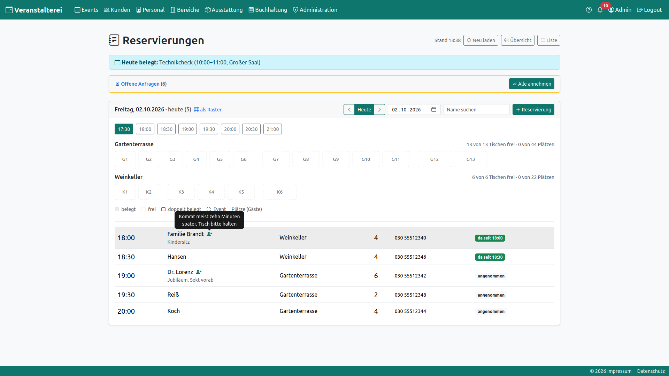Viewport: 669px width, 376px height.
Task: Open the calendar picker icon in date field
Action: [434, 109]
